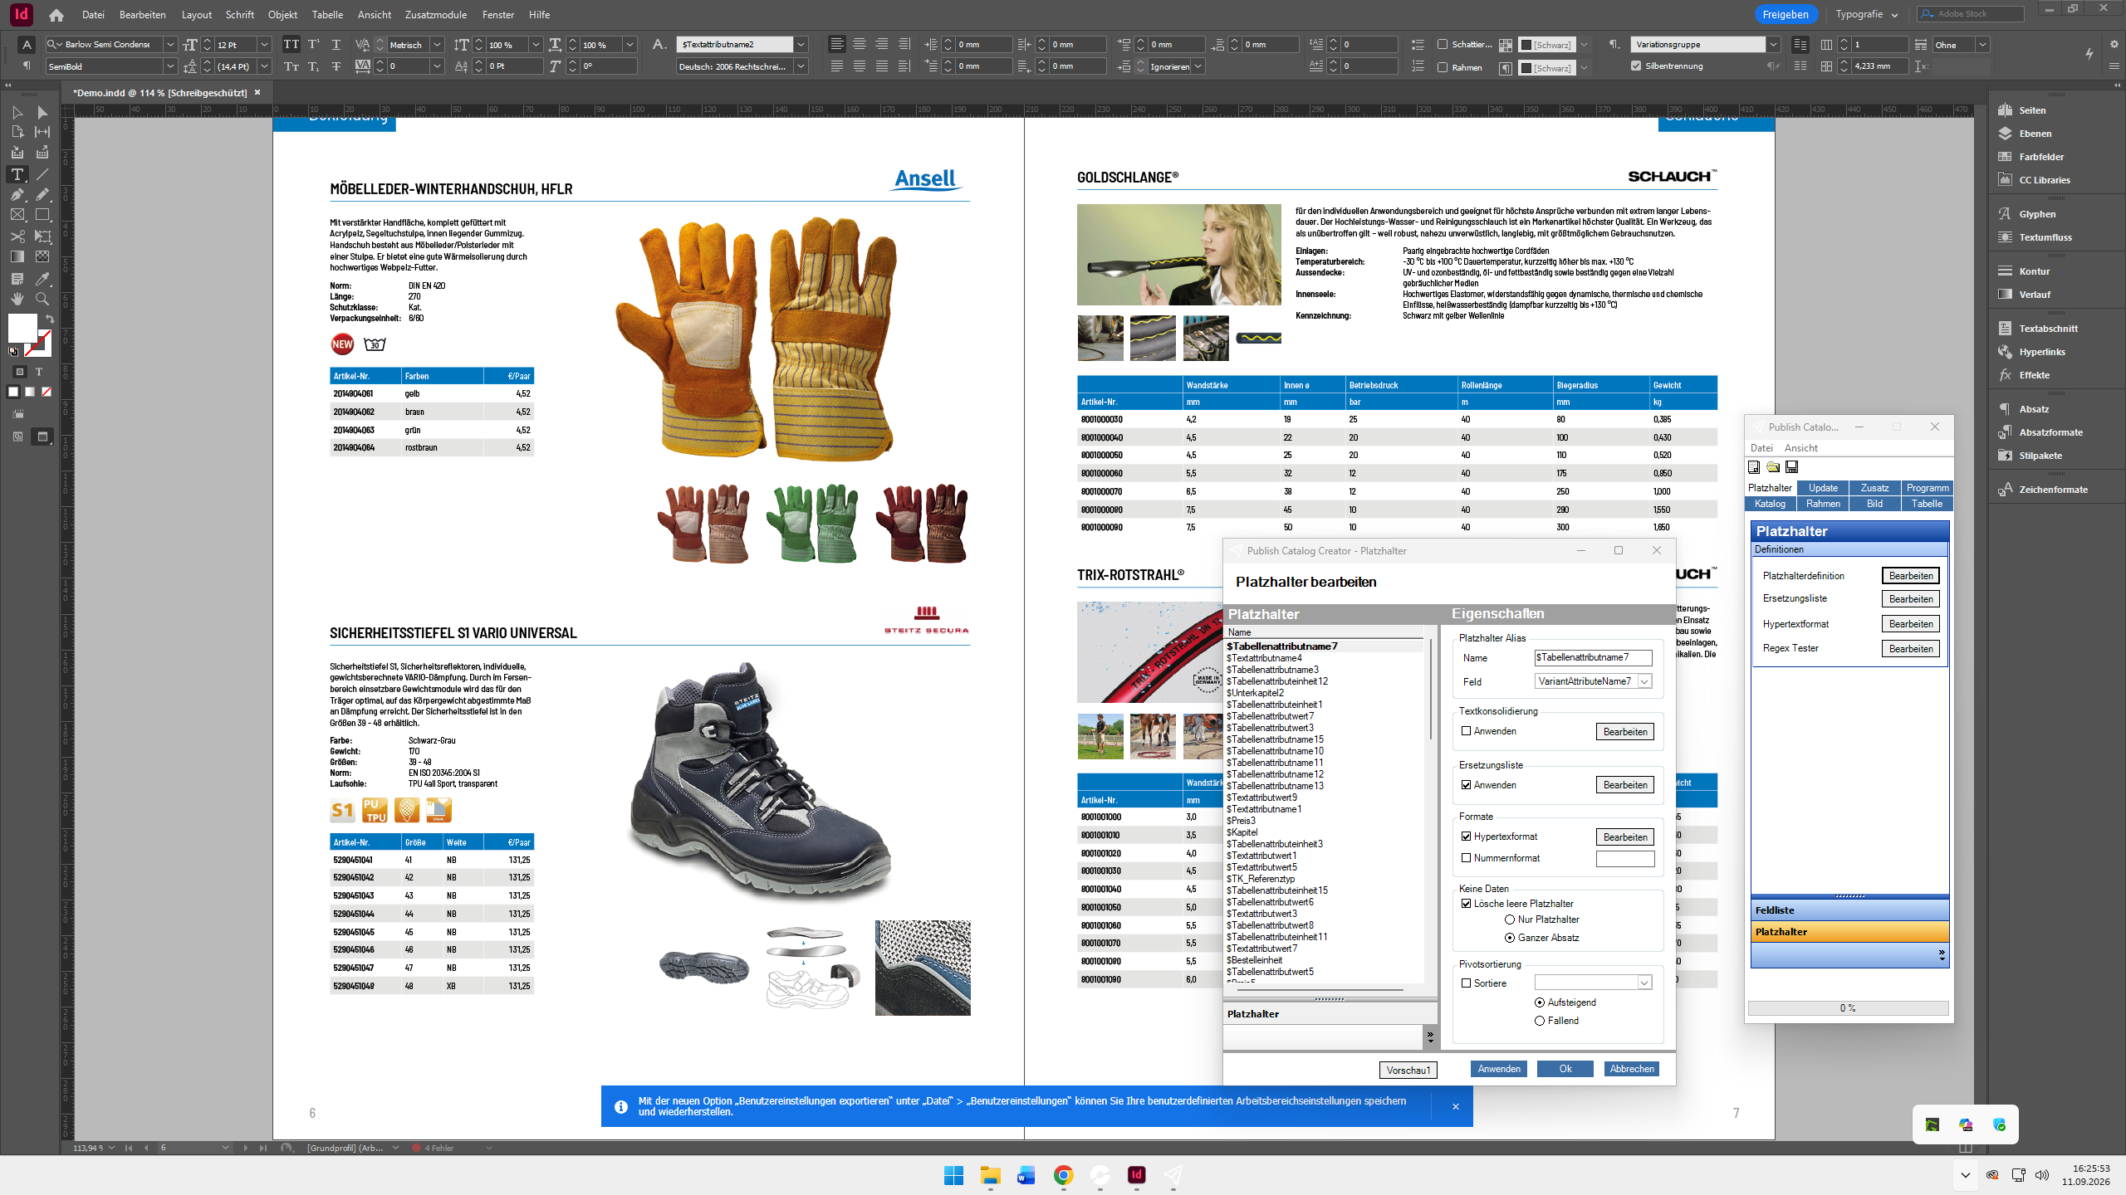Open the Textumfluss panel
Image resolution: width=2126 pixels, height=1195 pixels.
pos(2045,237)
